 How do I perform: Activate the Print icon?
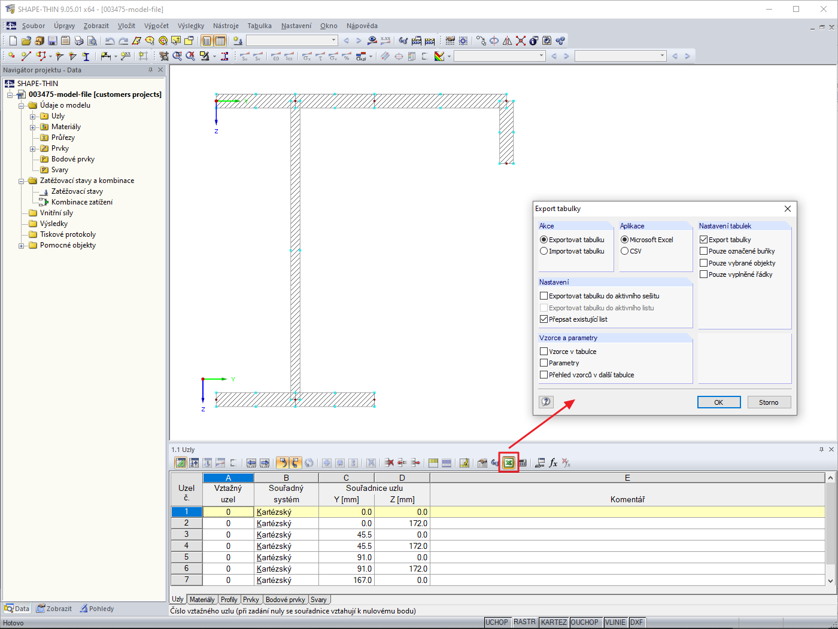[x=78, y=40]
